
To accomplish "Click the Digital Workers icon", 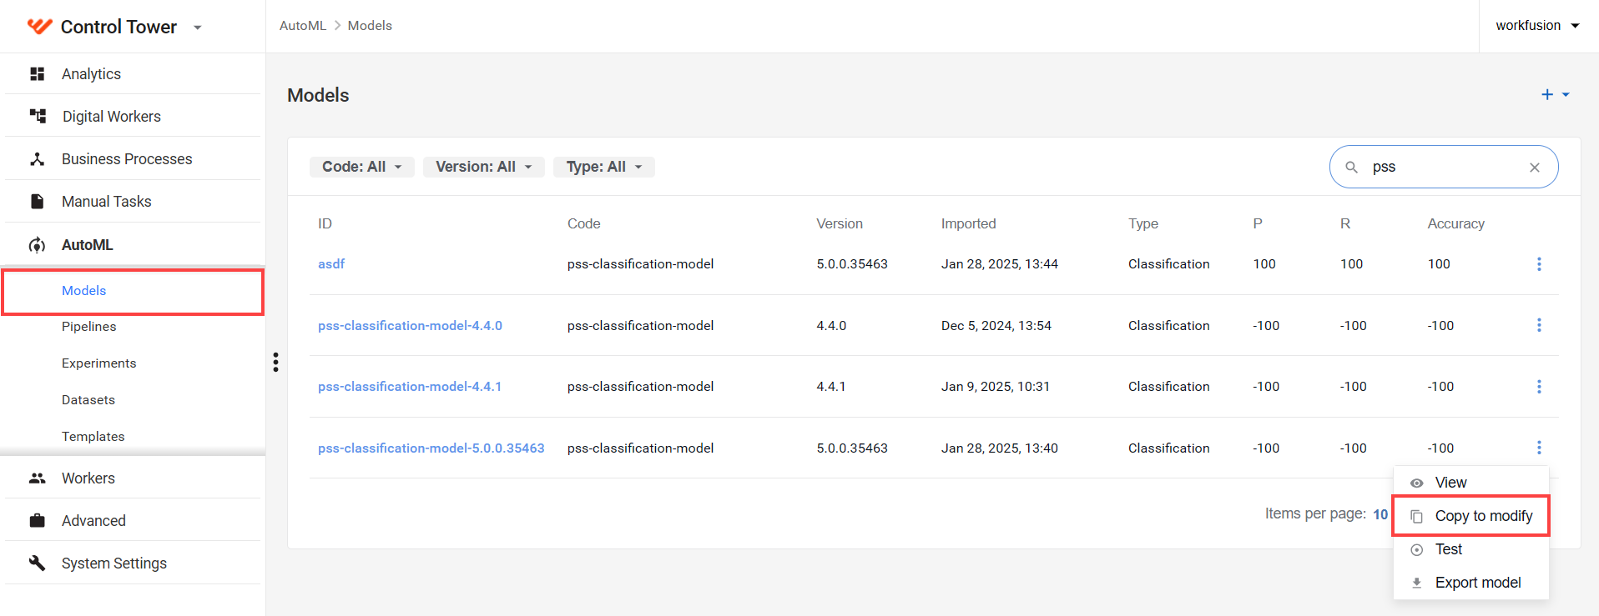I will (x=38, y=116).
